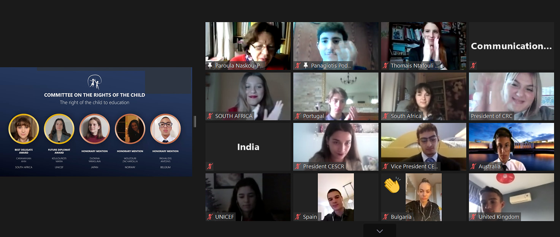
Task: Click the Committee on Rights of Child logo
Action: pos(95,82)
